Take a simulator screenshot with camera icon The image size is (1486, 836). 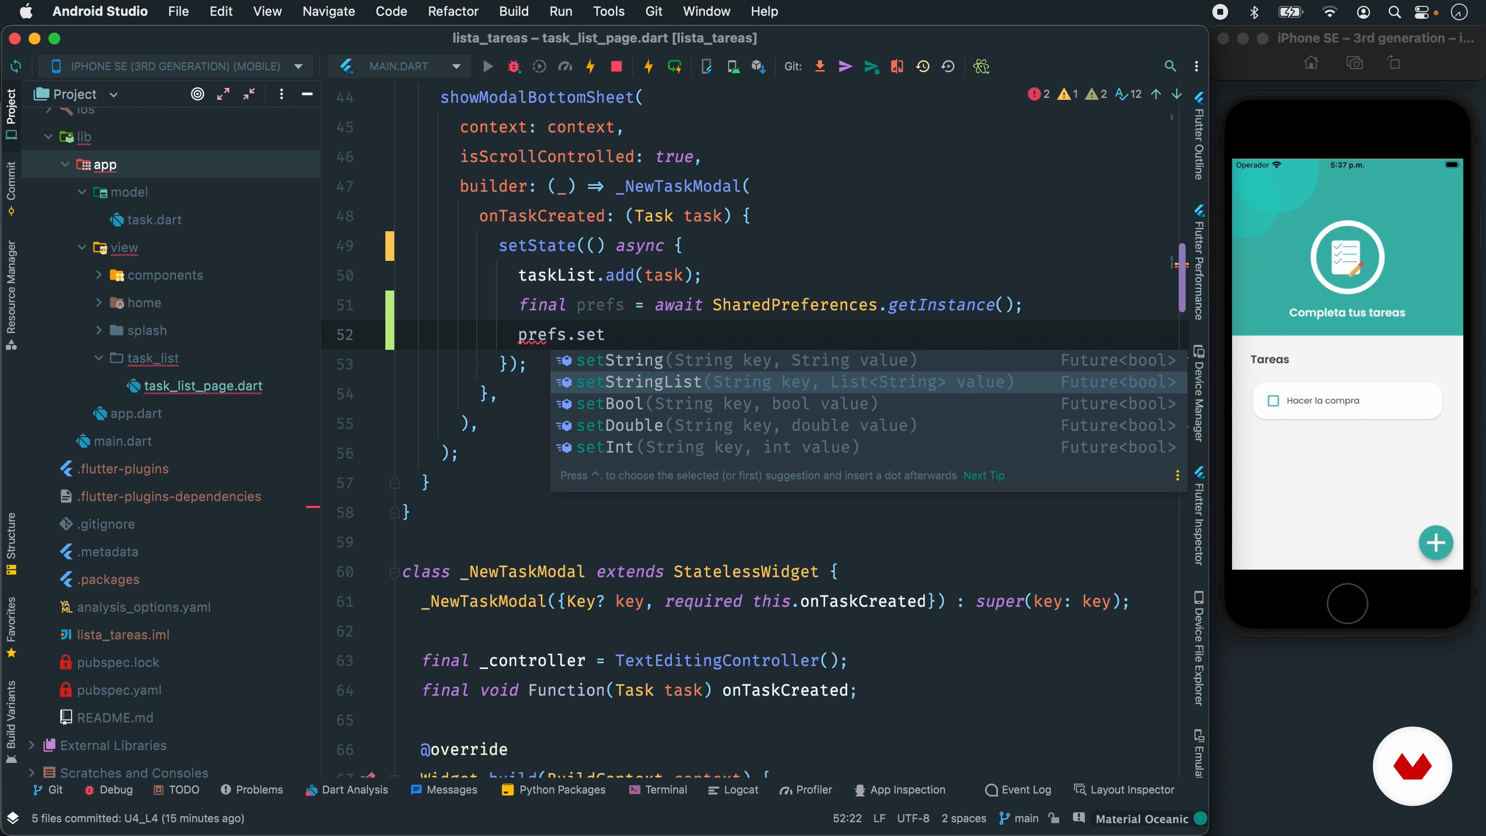(1354, 63)
